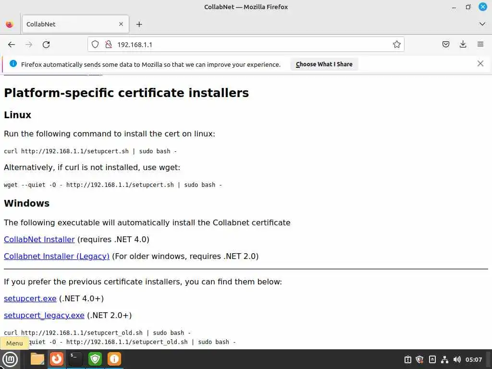Screen dimensions: 492x369
Task: Click the Linux heading
Action: tap(18, 115)
